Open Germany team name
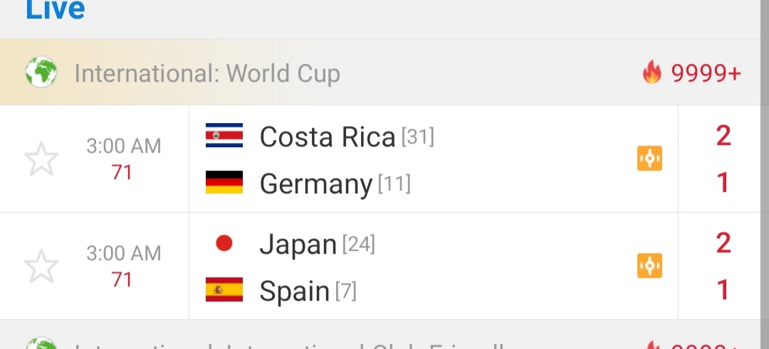Viewport: 769px width, 349px height. coord(315,184)
